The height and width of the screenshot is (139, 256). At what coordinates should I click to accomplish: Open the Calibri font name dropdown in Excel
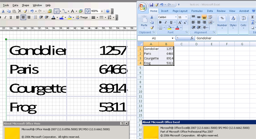click(176, 17)
